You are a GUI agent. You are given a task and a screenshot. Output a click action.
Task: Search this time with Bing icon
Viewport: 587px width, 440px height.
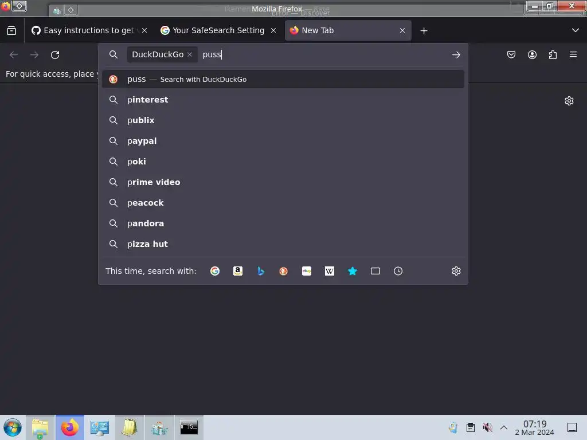(261, 271)
